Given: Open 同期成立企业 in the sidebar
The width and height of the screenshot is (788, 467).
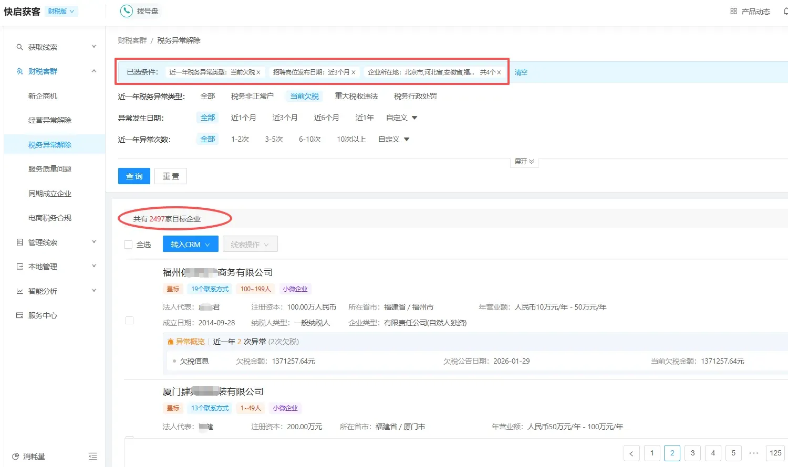Looking at the screenshot, I should coord(50,194).
